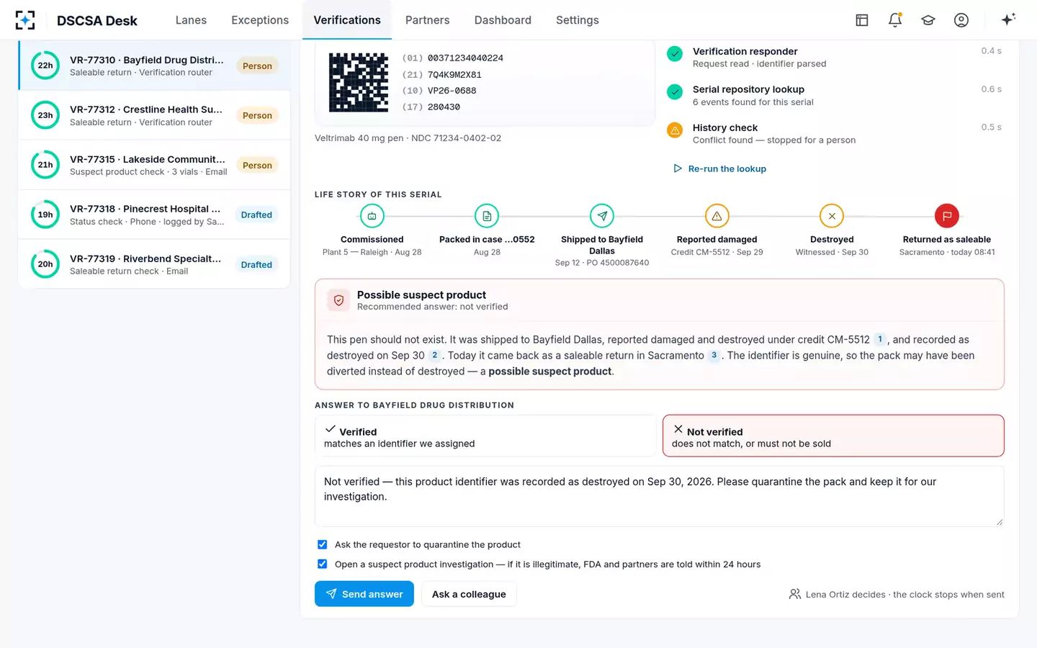
Task: Switch to the Exceptions tab
Action: 260,20
